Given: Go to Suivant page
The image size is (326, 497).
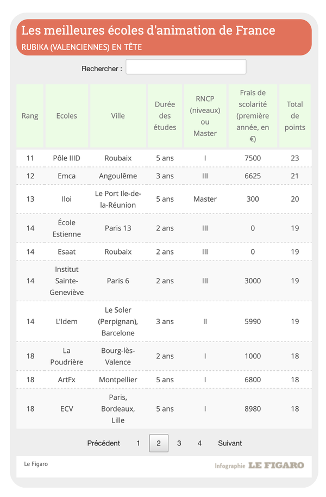Looking at the screenshot, I should click(230, 443).
